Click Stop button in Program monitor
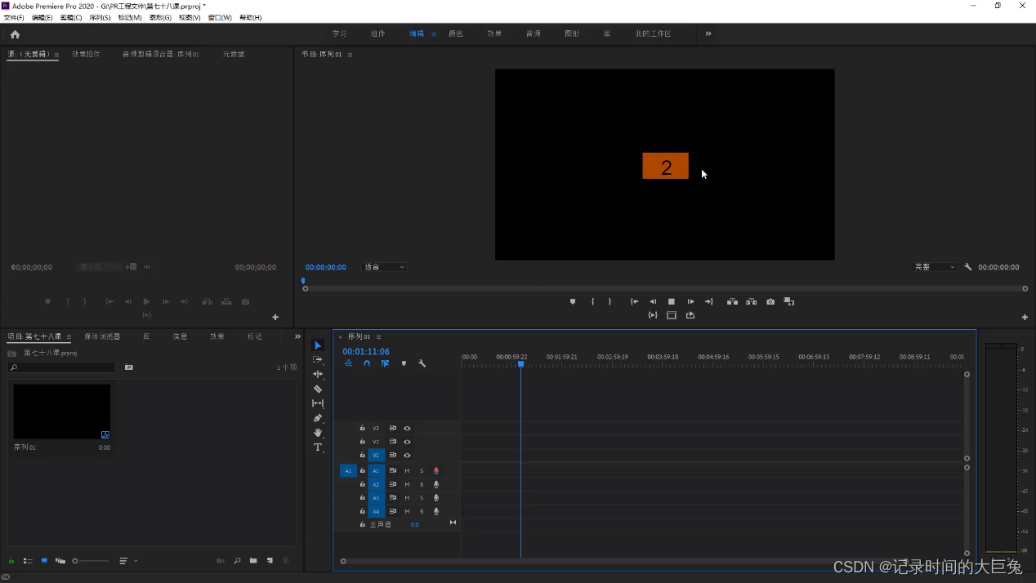The height and width of the screenshot is (583, 1036). tap(672, 302)
